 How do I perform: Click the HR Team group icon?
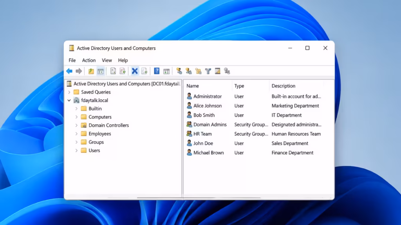click(x=189, y=134)
